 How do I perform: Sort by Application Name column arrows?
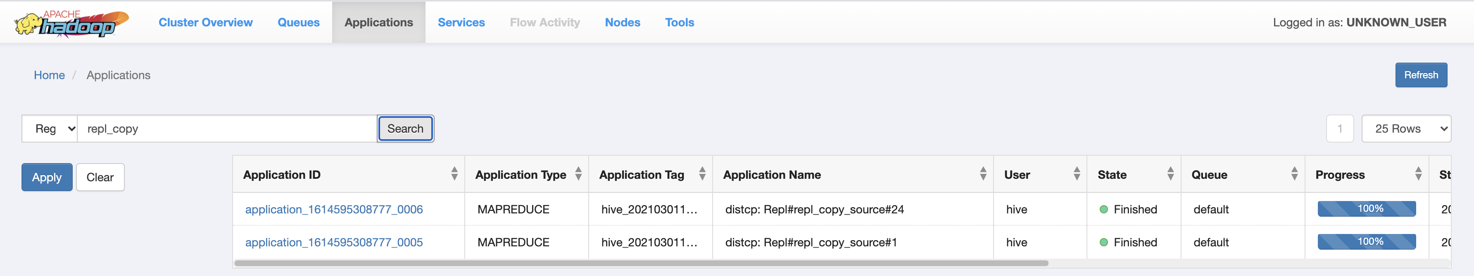click(x=982, y=174)
